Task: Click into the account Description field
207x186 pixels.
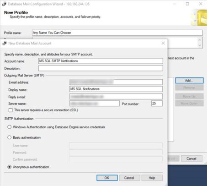Action: (x=101, y=68)
